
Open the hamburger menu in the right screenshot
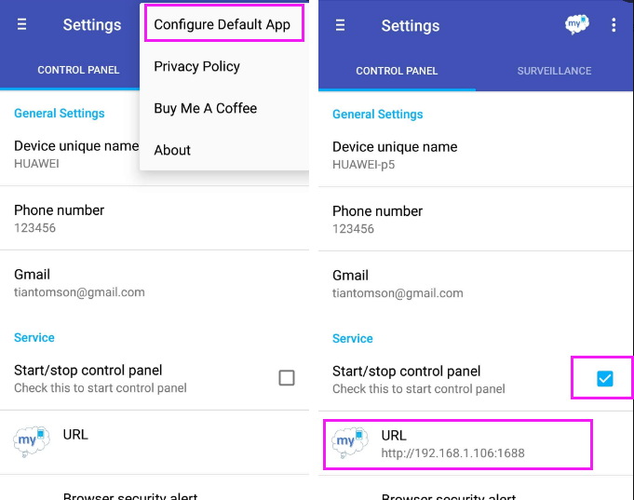(340, 26)
